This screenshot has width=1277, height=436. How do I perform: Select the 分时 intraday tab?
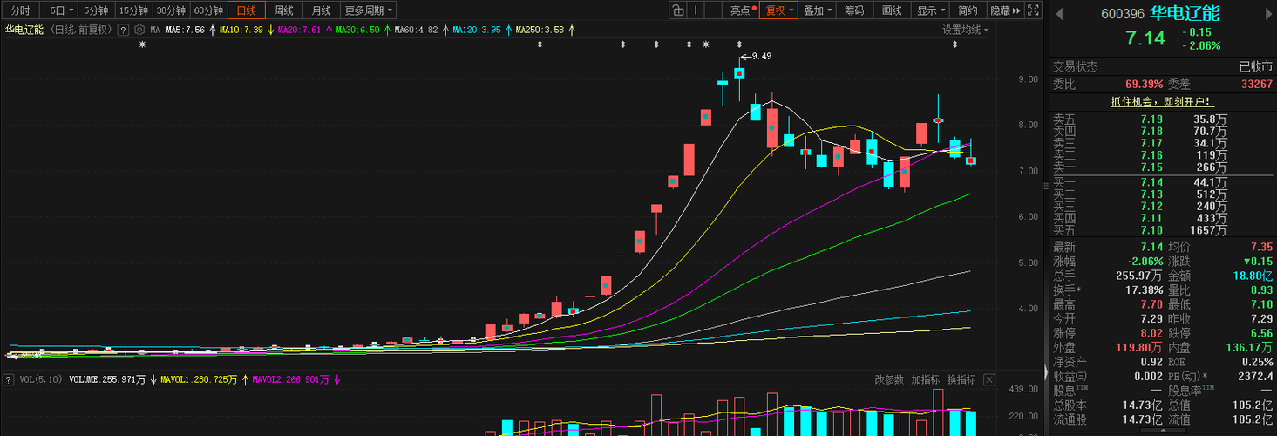20,10
